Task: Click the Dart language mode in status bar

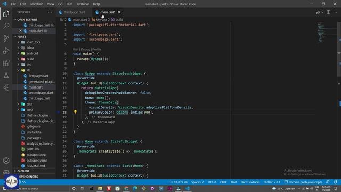Action: click(233, 182)
